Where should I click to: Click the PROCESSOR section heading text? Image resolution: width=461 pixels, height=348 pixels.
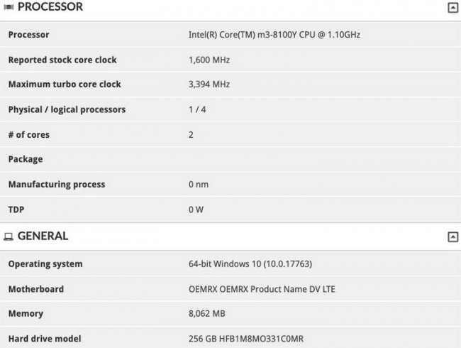coord(50,7)
